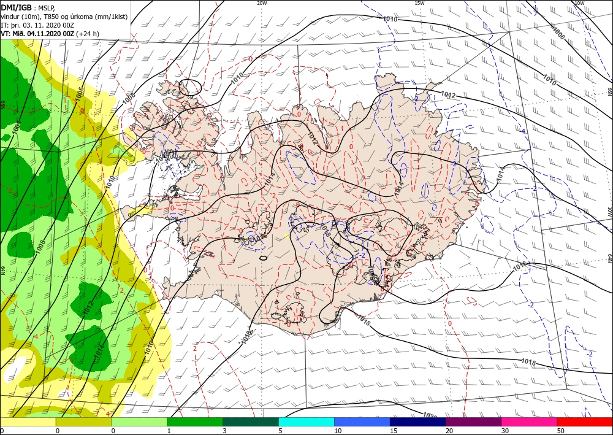Choose the bright blue 10–15 mm swatch
The image size is (613, 435).
(x=362, y=422)
